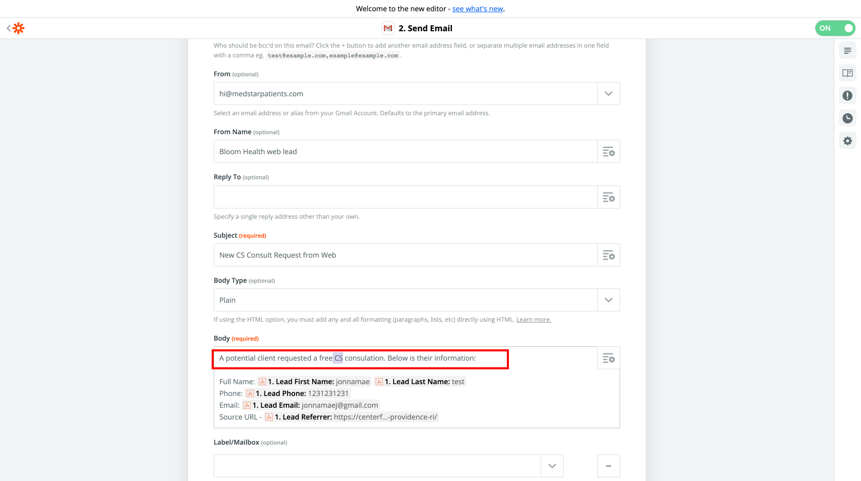Click into the Reply To input field
Screen dimensions: 861x481
(405, 197)
